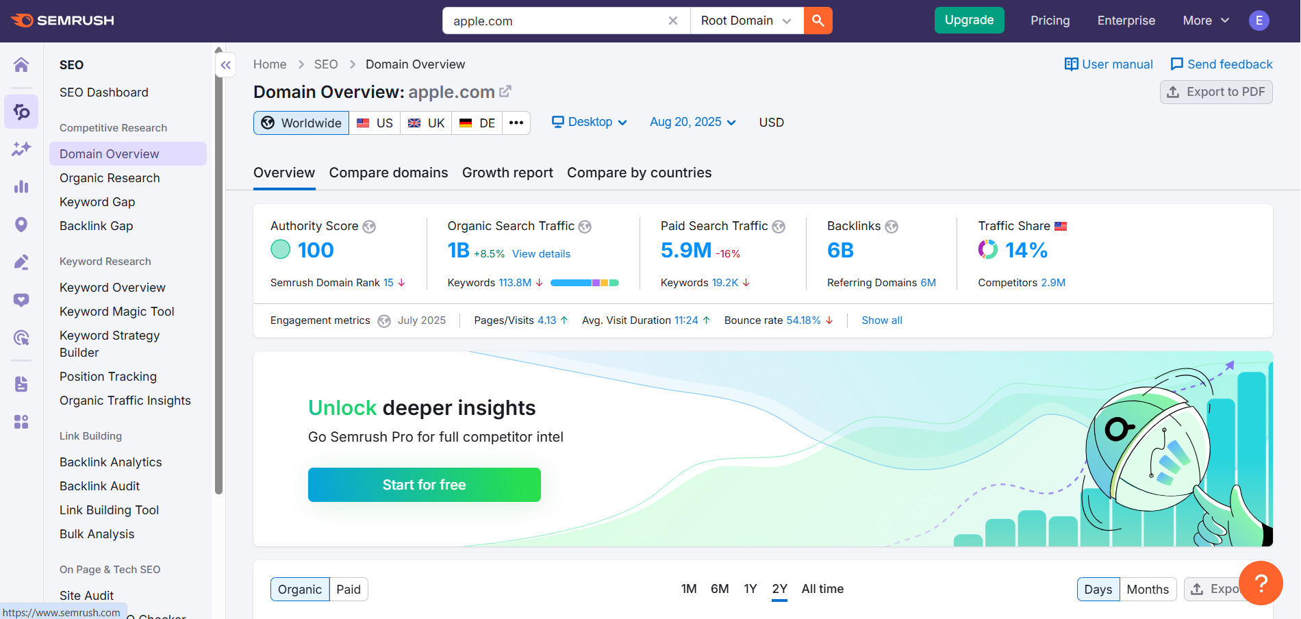Click Start for free button
Screen dimensions: 1301x619
425,485
